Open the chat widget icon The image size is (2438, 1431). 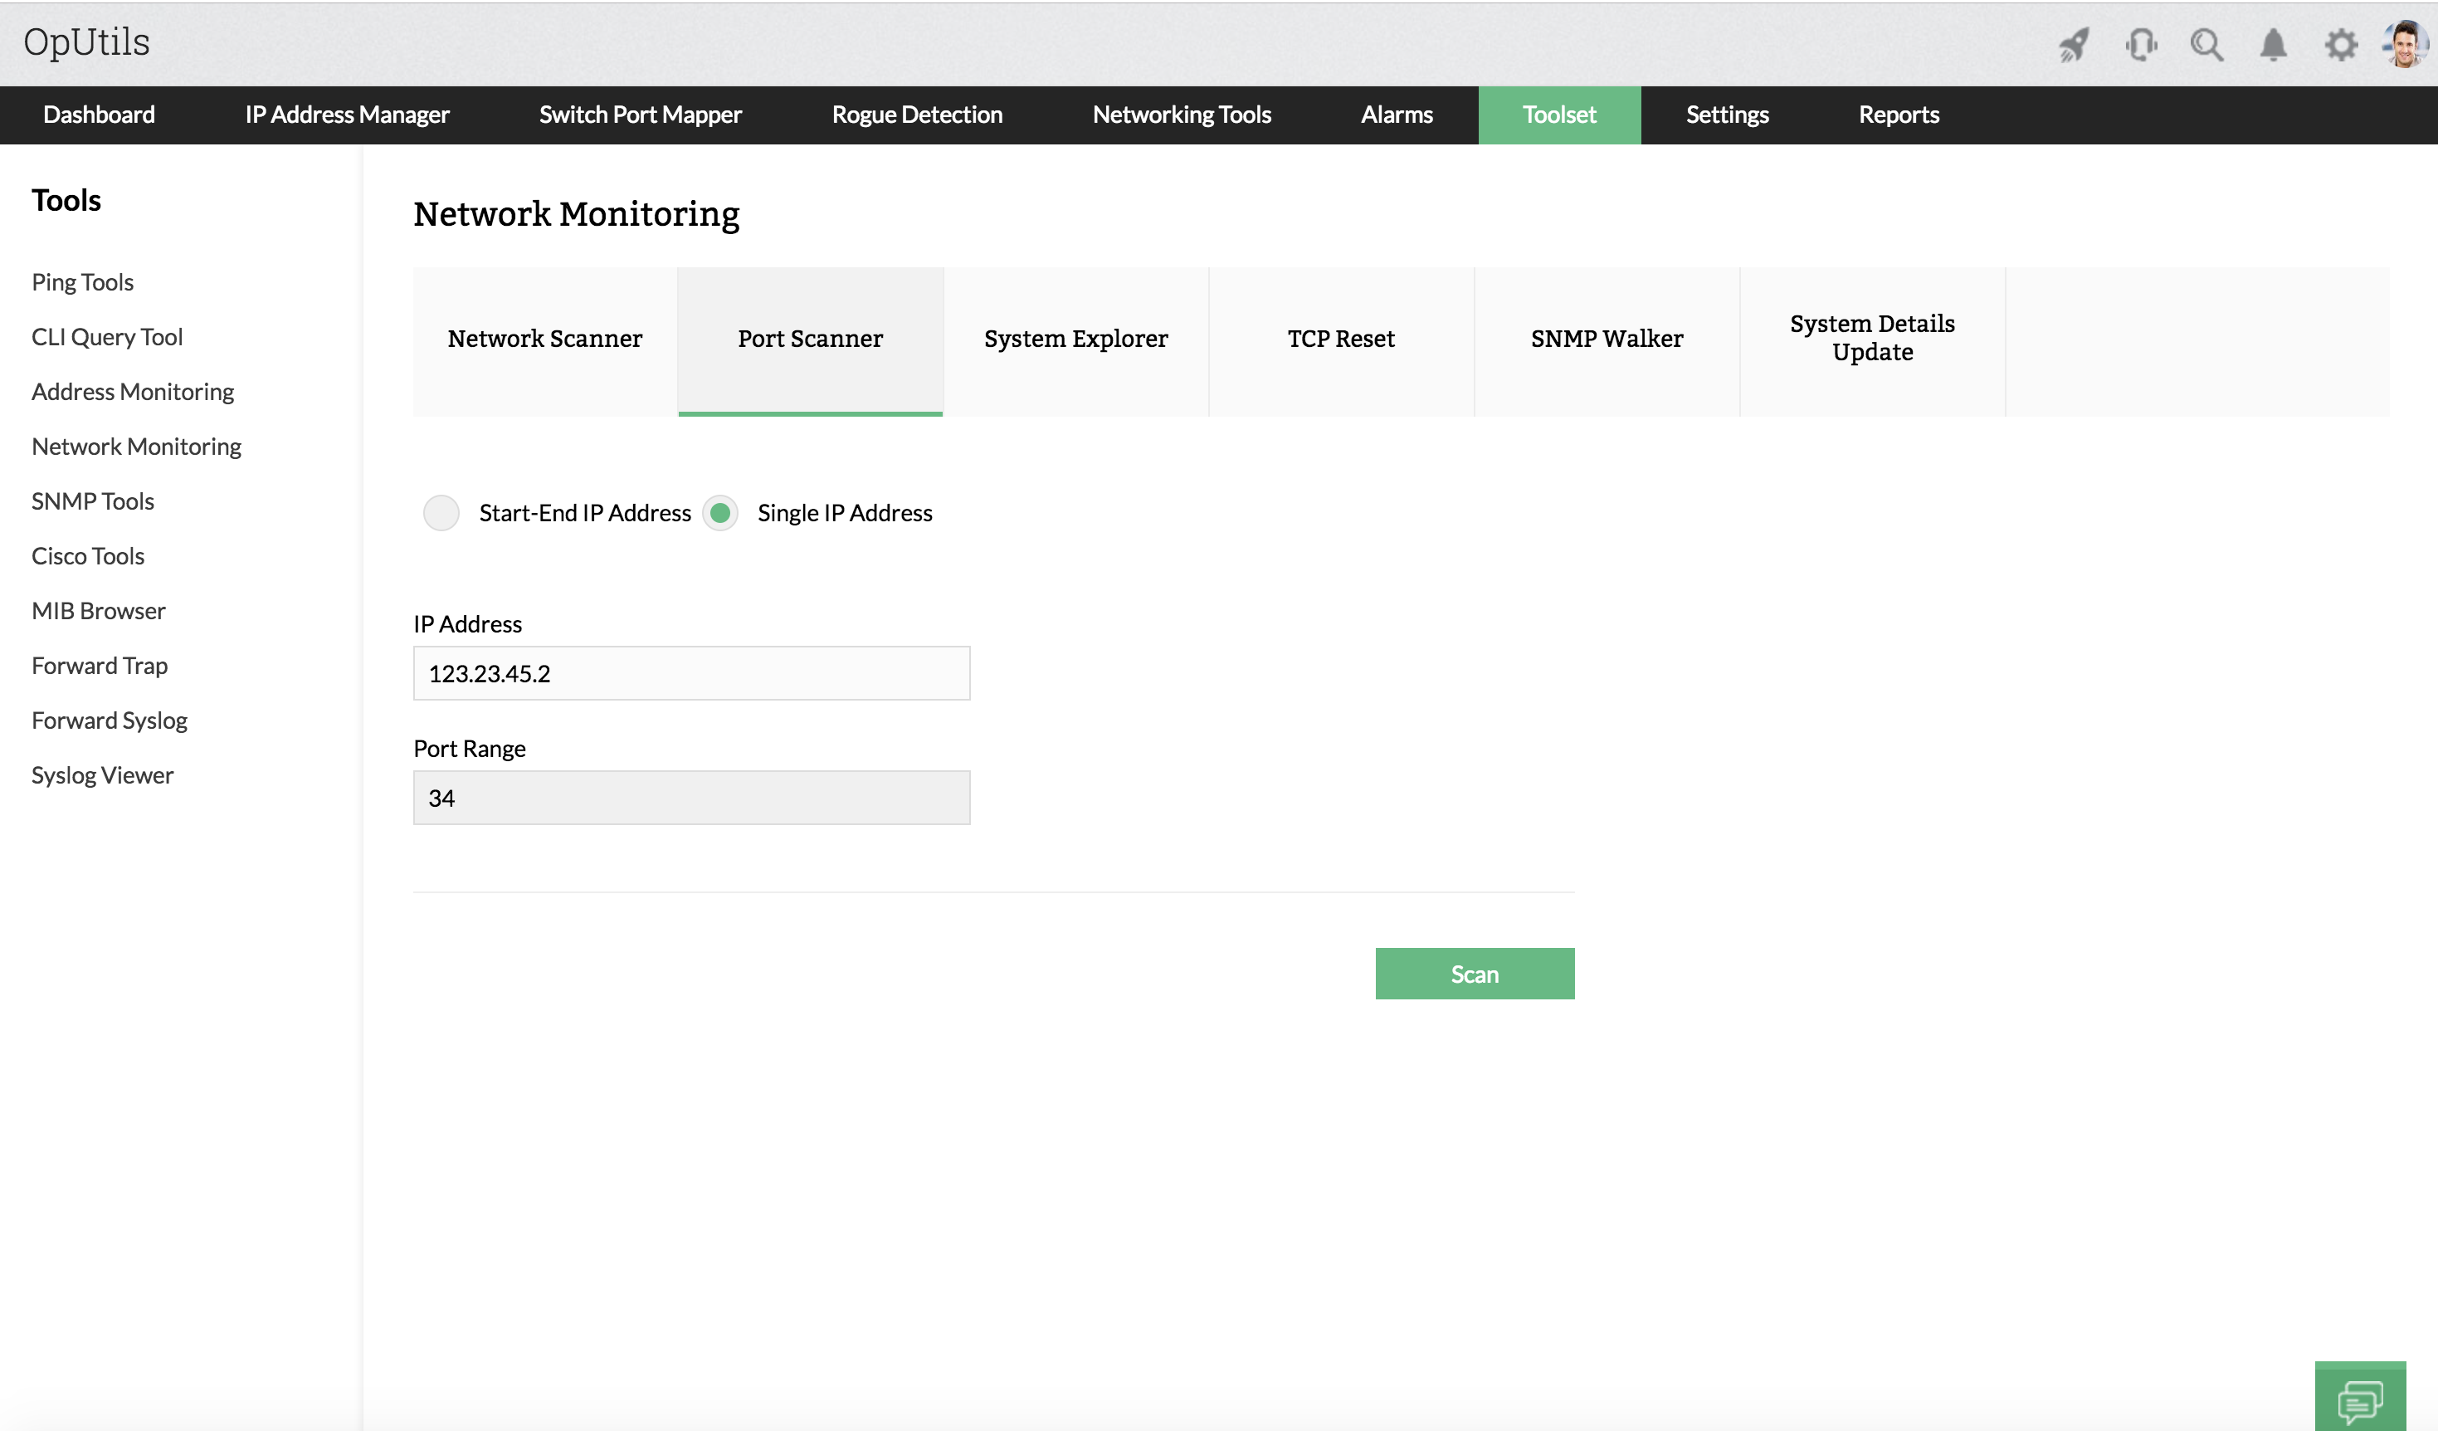click(2360, 1399)
